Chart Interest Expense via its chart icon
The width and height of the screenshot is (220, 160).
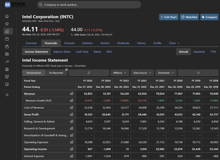pyautogui.click(x=72, y=156)
